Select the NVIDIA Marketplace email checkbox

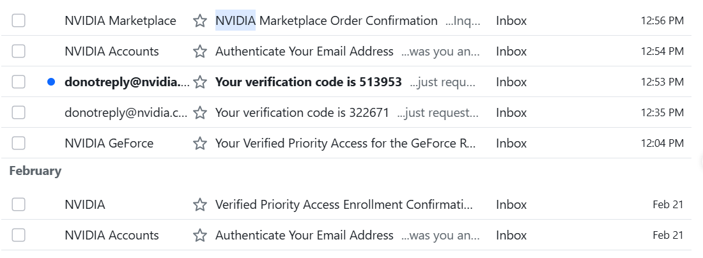(19, 20)
